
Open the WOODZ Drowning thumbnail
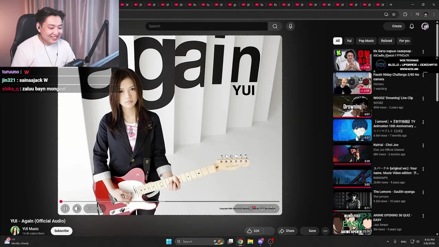(x=352, y=107)
